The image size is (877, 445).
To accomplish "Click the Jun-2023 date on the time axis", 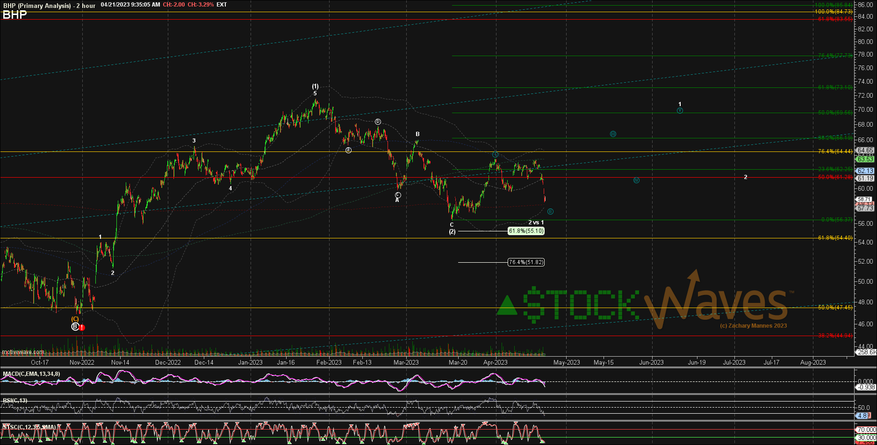I will 651,362.
